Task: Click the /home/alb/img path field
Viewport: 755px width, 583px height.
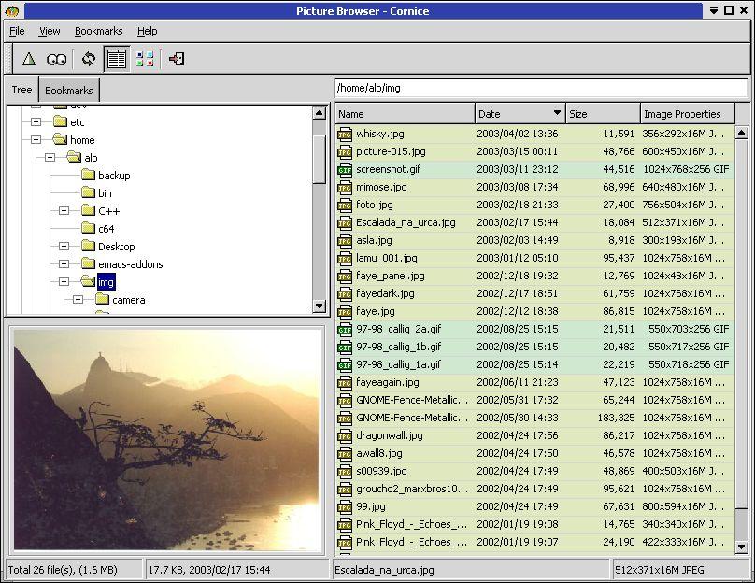Action: 541,88
